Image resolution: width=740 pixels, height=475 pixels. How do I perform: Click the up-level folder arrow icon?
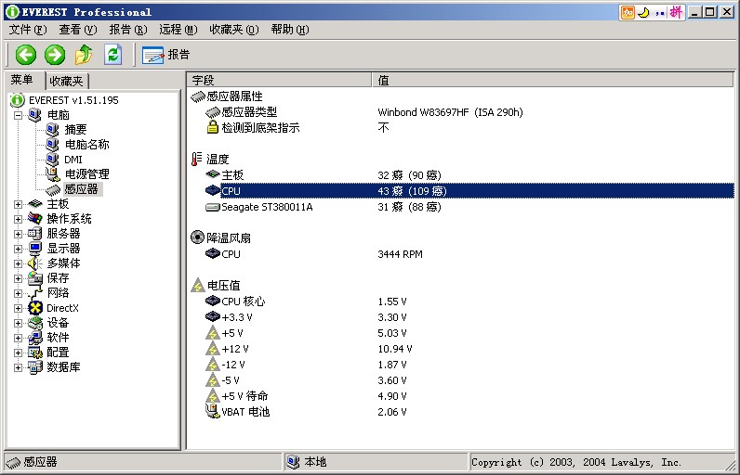(x=84, y=55)
